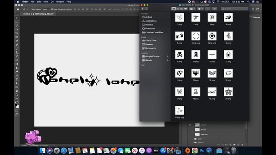Image resolution: width=276 pixels, height=155 pixels.
Task: Open Safari from the Dock
Action: 64,151
